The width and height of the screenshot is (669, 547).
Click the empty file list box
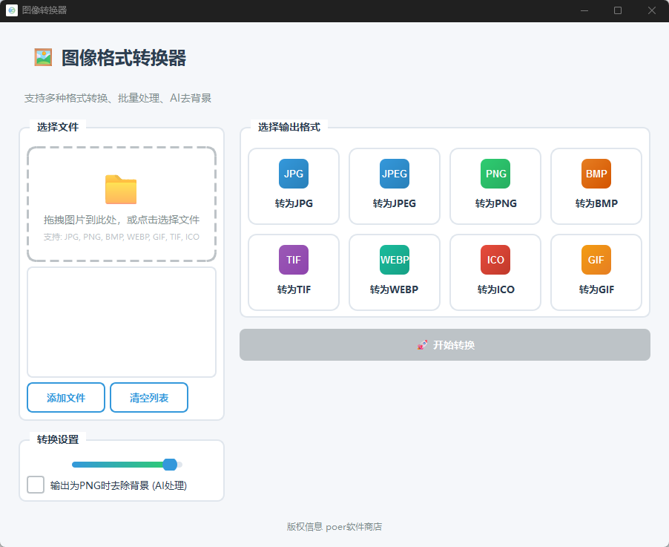[x=122, y=322]
